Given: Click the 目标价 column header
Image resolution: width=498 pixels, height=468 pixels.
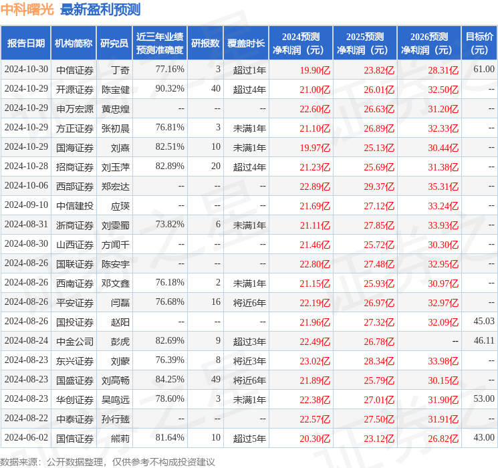Looking at the screenshot, I should [479, 43].
